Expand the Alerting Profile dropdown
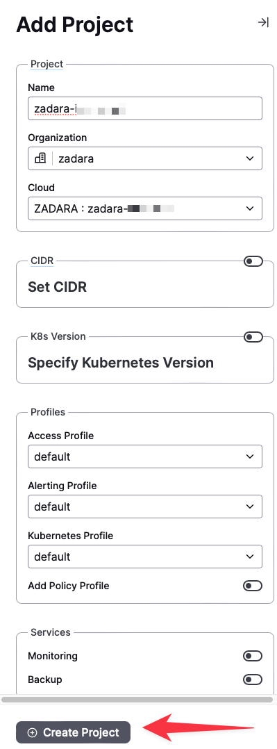The height and width of the screenshot is (749, 277). (145, 507)
